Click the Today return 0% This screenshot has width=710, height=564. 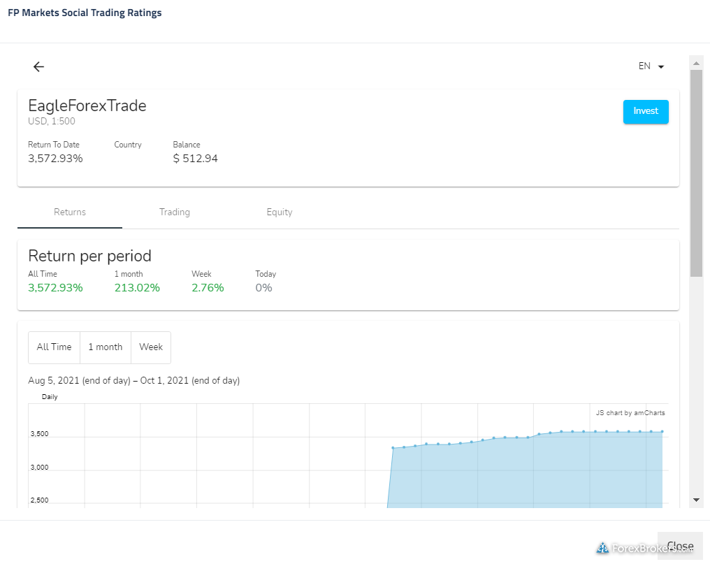(263, 288)
